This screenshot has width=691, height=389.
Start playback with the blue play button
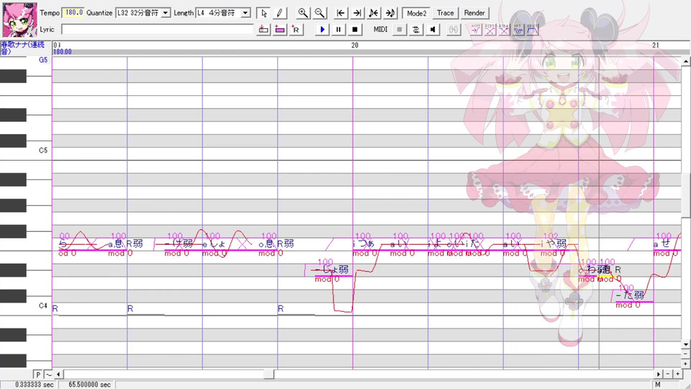tap(322, 30)
